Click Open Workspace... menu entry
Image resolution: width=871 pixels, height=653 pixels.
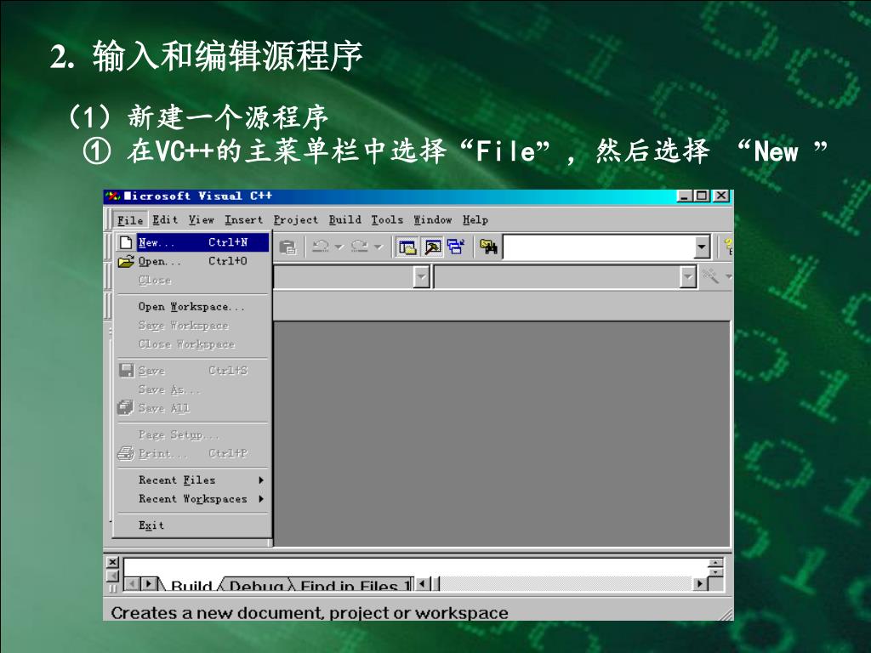192,306
